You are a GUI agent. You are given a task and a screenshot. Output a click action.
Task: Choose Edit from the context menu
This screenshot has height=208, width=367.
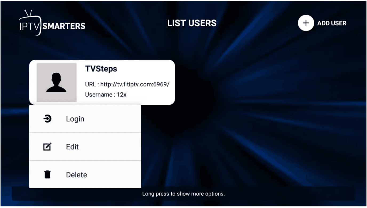point(72,147)
